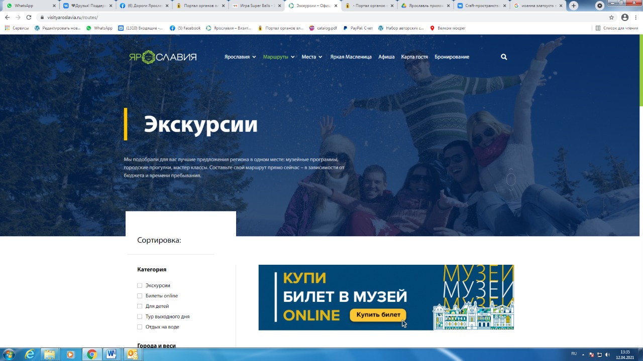Screen dimensions: 643x361
Task: Bookmark this page with the star icon
Action: 611,17
